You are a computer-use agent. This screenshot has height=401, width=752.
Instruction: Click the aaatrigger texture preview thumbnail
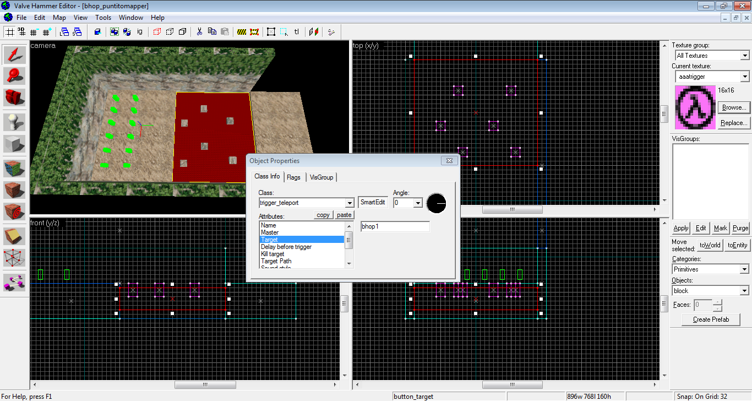[x=695, y=107]
